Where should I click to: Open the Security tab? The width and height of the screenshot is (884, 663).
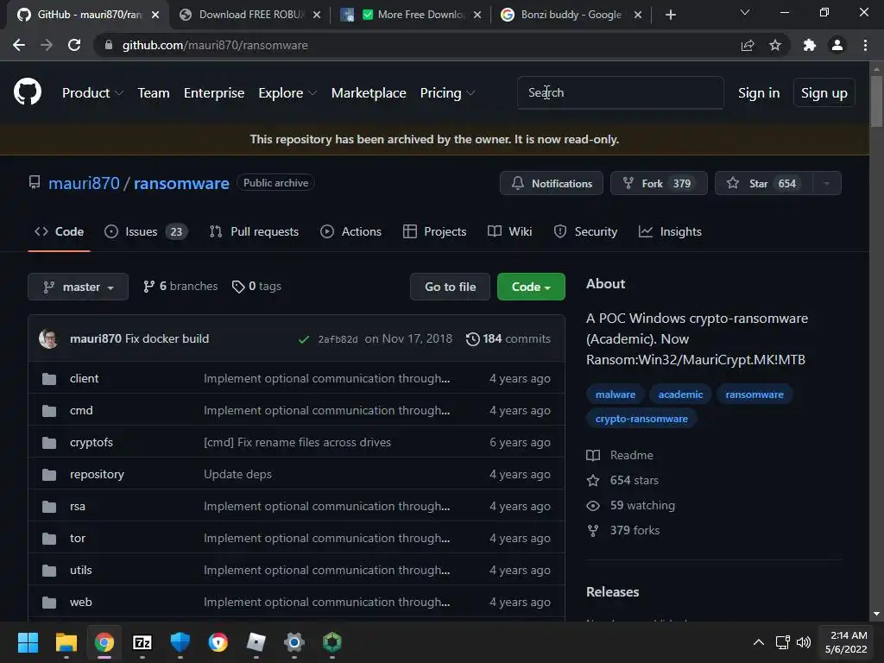tap(585, 231)
